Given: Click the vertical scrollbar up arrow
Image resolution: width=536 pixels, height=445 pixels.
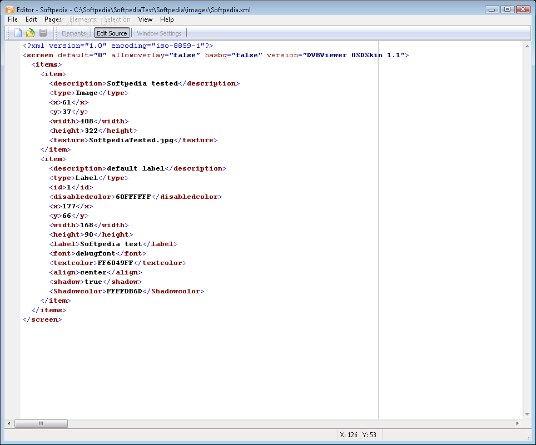Looking at the screenshot, I should pos(527,46).
